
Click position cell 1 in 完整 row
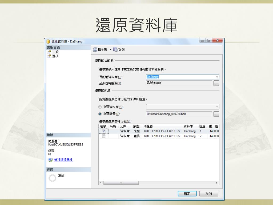coord(203,131)
